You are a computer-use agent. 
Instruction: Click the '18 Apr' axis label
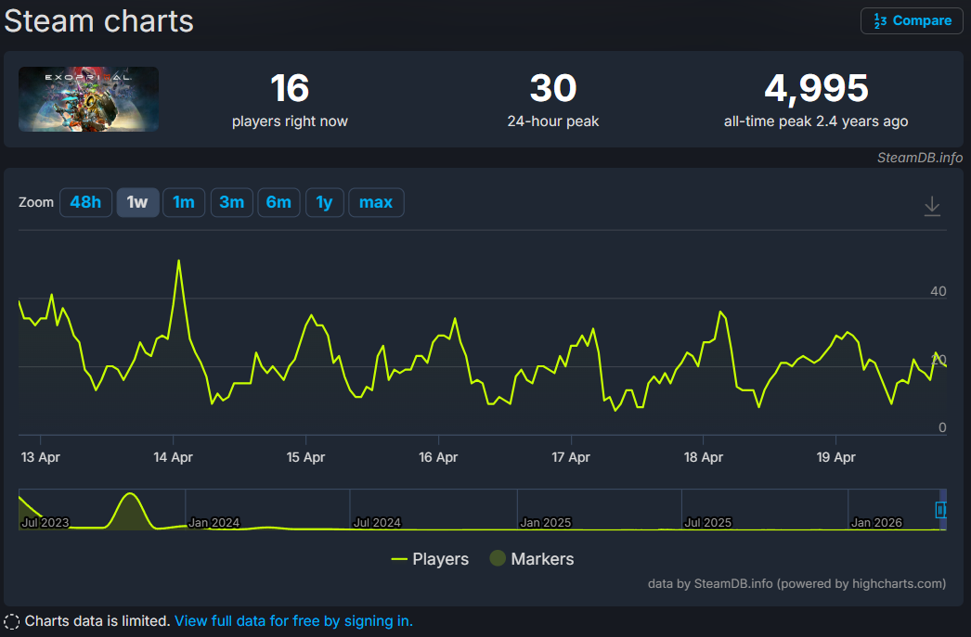[704, 457]
